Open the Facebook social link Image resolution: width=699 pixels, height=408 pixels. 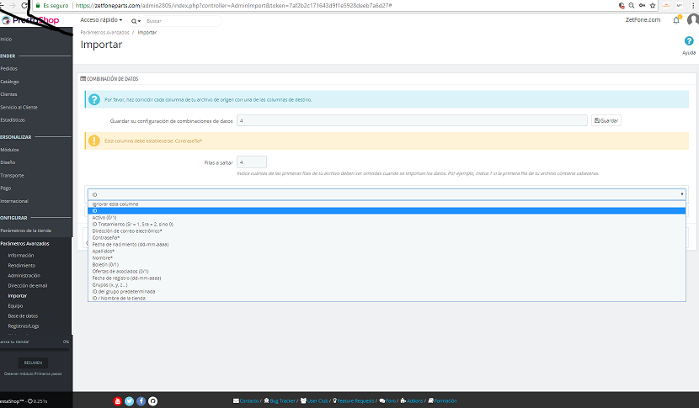coord(141,401)
